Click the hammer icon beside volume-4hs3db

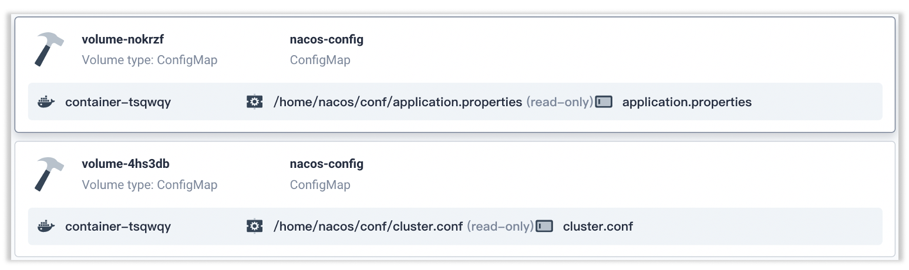click(x=49, y=174)
